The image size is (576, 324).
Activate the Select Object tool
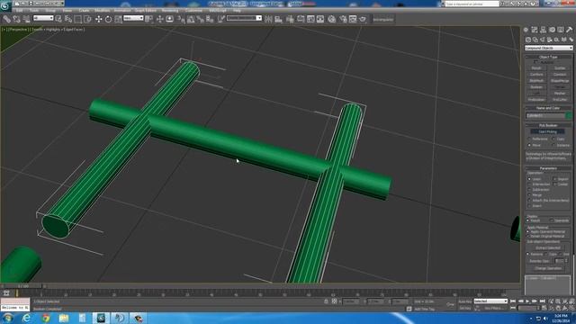click(x=58, y=19)
